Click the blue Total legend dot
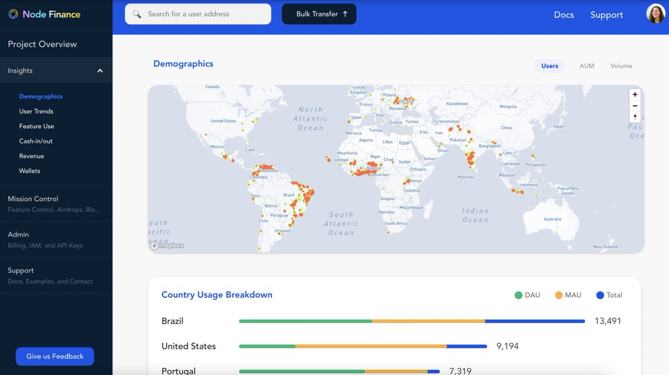This screenshot has width=669, height=375. [600, 295]
